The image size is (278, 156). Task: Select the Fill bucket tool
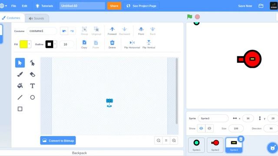coord(20,86)
